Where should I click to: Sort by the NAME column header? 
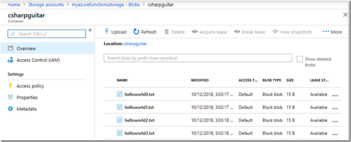122,80
